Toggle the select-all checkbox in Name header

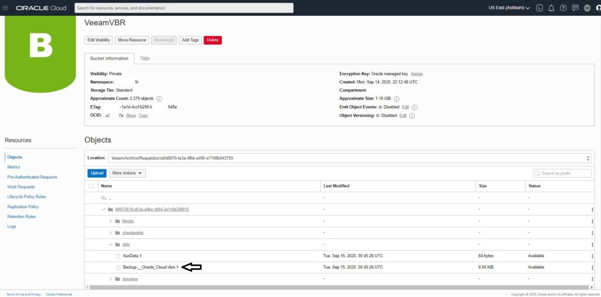pos(91,186)
